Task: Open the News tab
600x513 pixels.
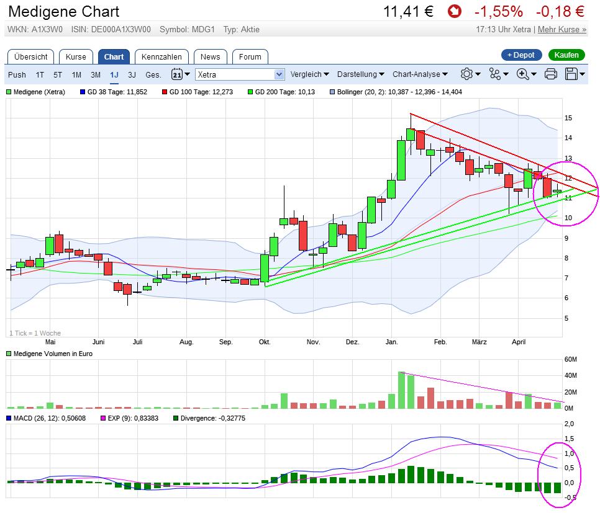Action: [210, 56]
